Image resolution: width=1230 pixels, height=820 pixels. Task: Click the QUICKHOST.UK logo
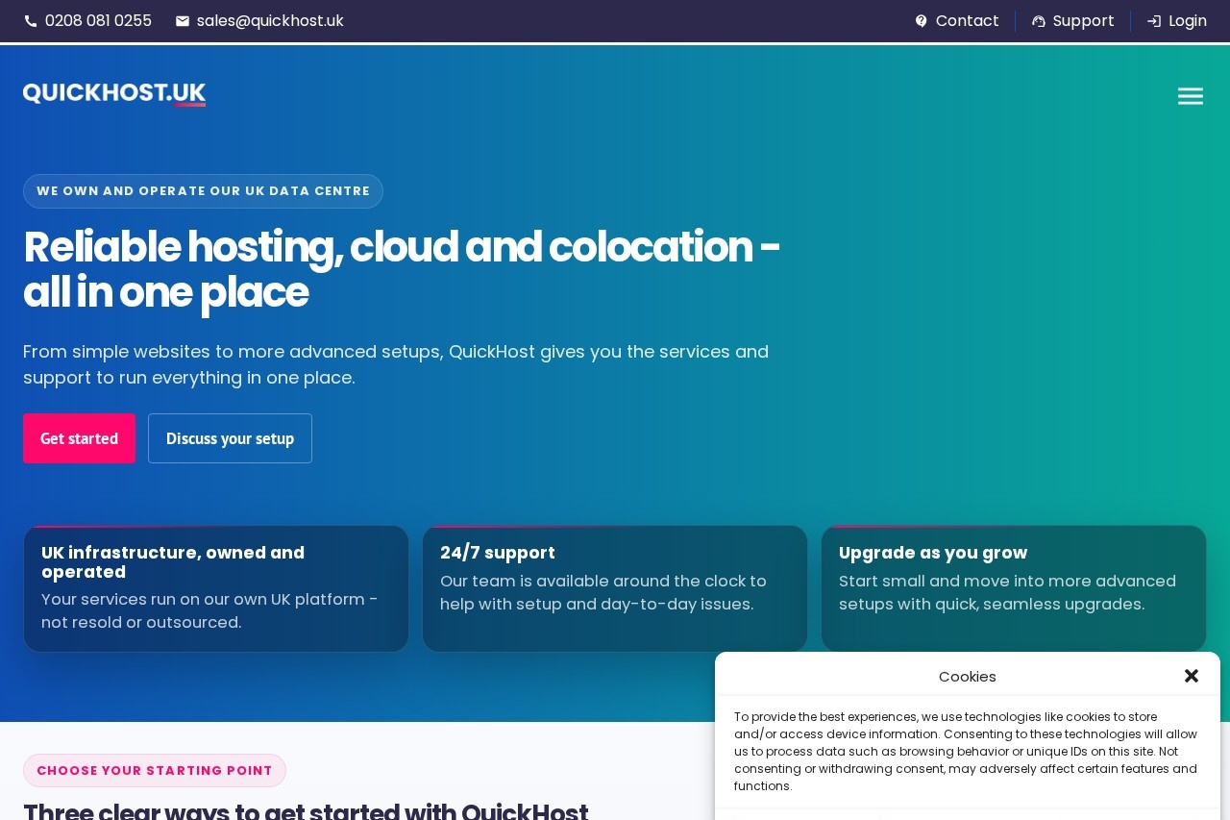point(114,94)
